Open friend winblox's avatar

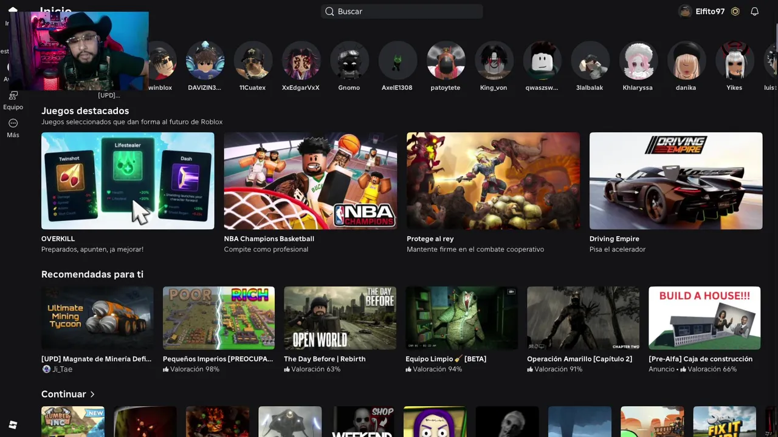162,61
